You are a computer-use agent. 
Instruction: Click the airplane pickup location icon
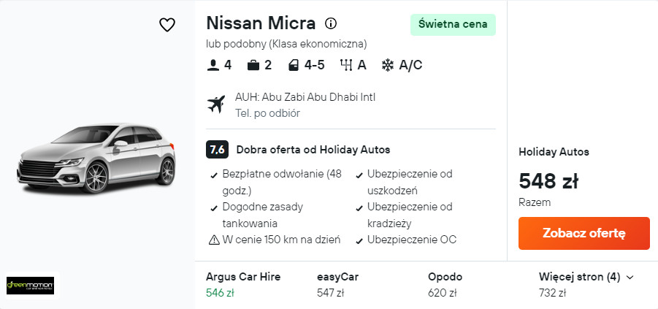pos(216,104)
